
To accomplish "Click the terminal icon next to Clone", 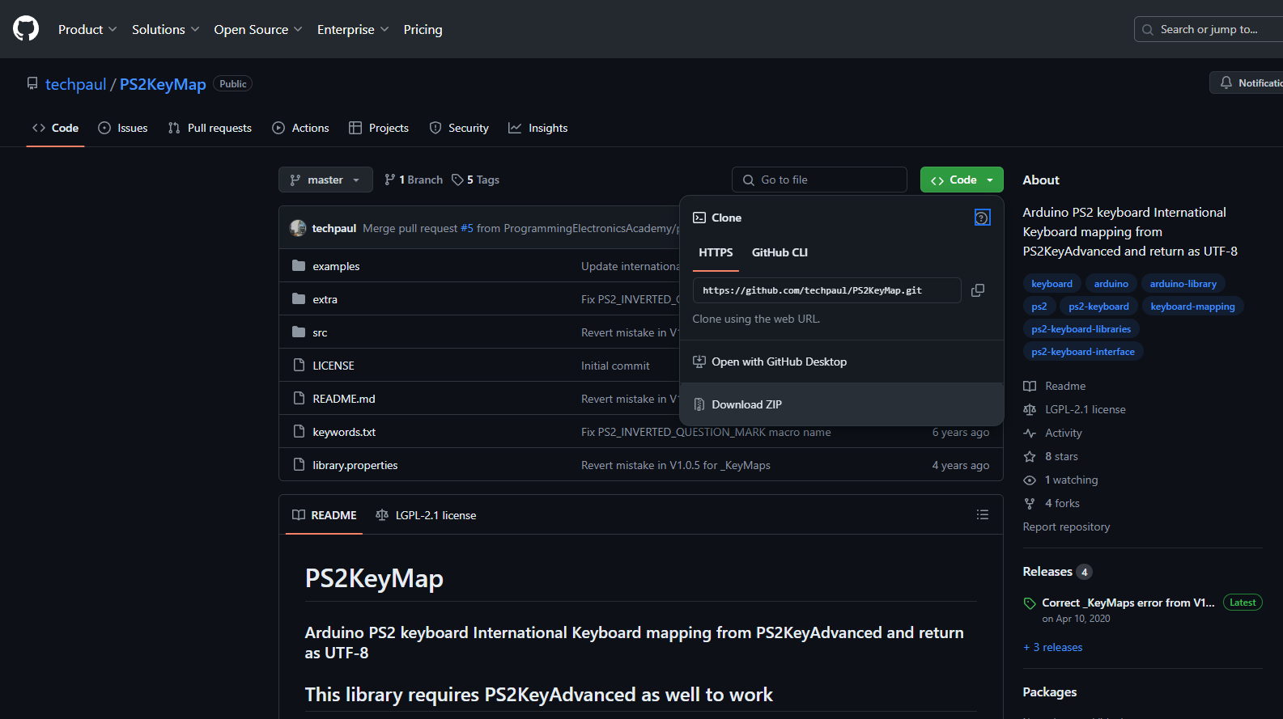I will (x=699, y=218).
